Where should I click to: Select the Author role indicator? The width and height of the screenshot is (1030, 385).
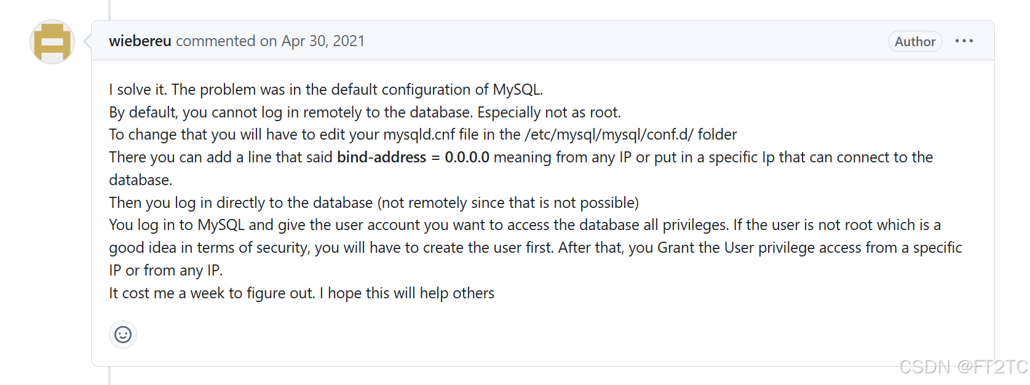pos(914,41)
